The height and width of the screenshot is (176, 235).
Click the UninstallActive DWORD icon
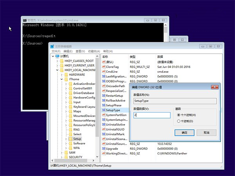pyautogui.click(x=103, y=124)
